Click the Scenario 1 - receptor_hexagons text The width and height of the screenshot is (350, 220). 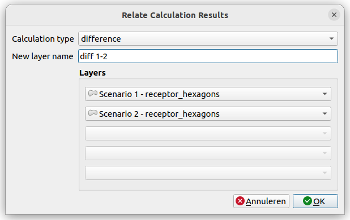click(x=159, y=94)
